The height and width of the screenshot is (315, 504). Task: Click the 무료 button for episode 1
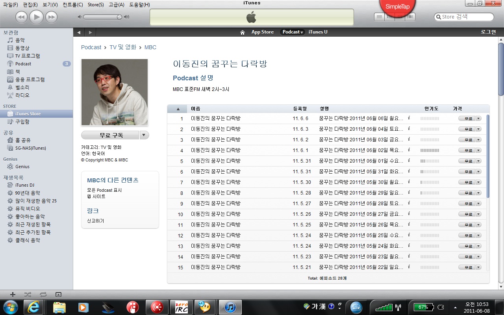(467, 119)
